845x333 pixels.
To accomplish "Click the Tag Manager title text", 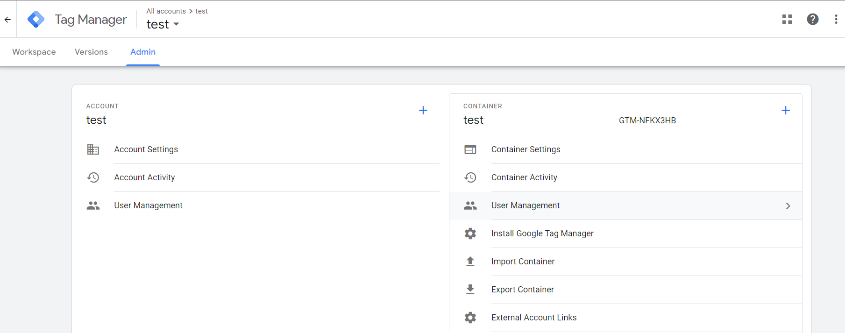I will 91,19.
